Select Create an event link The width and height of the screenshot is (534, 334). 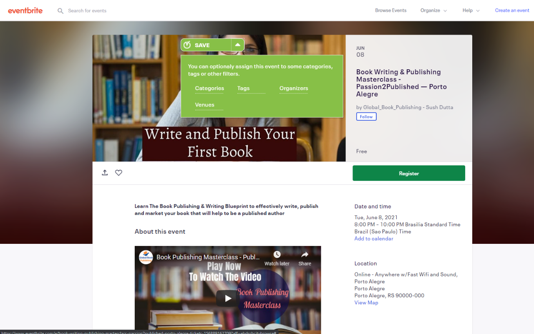click(x=512, y=10)
